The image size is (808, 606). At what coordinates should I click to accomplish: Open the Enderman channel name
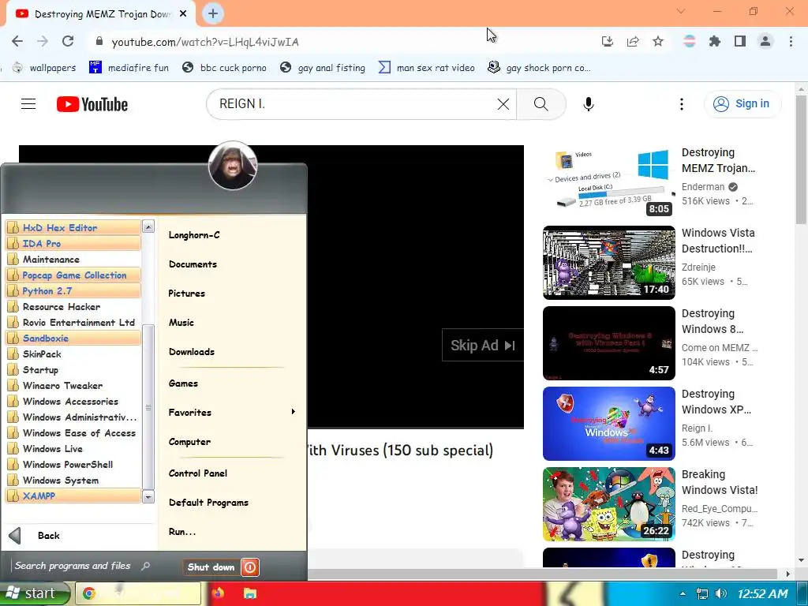pos(703,186)
